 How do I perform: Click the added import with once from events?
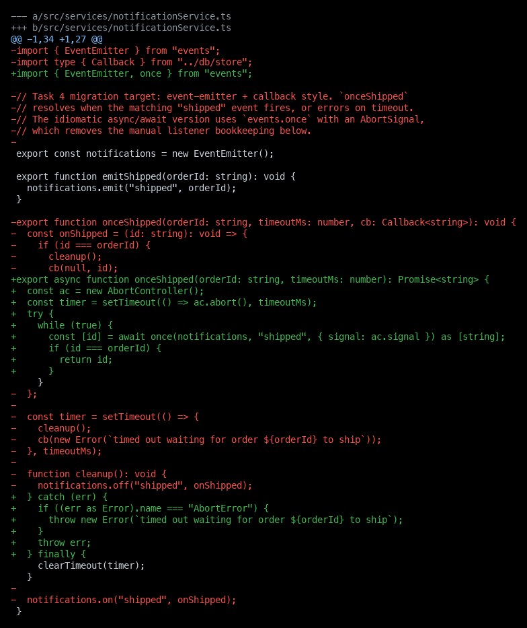tap(132, 73)
